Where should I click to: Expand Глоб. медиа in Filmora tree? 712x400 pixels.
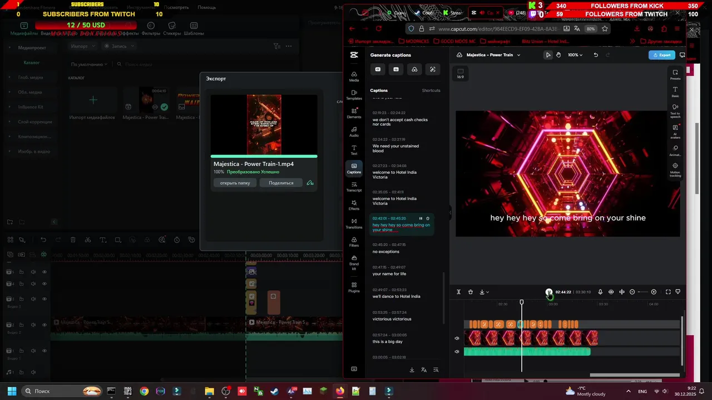point(9,77)
